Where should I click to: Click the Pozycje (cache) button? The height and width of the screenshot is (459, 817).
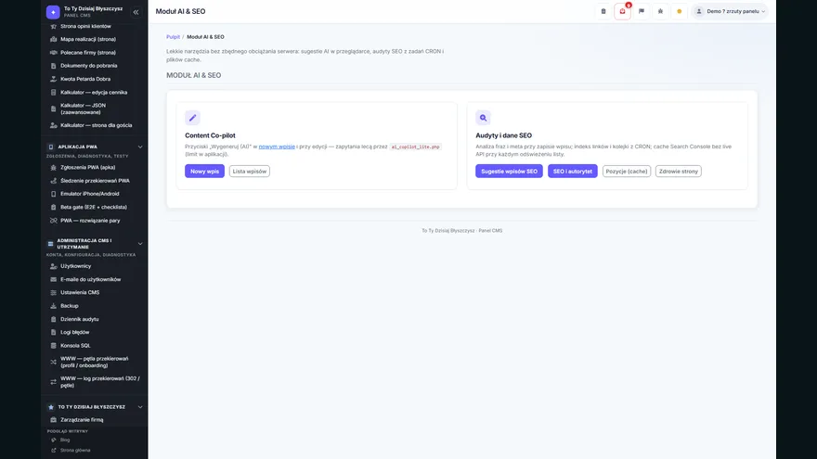(627, 172)
